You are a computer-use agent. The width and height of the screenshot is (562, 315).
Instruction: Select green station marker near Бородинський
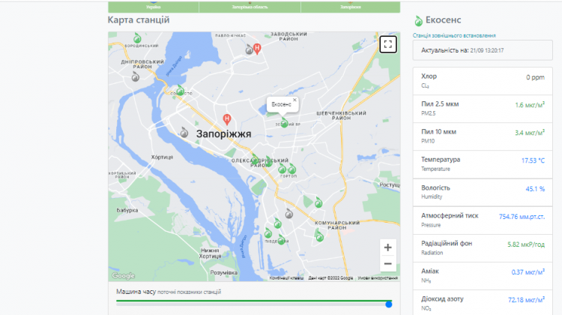pyautogui.click(x=137, y=38)
